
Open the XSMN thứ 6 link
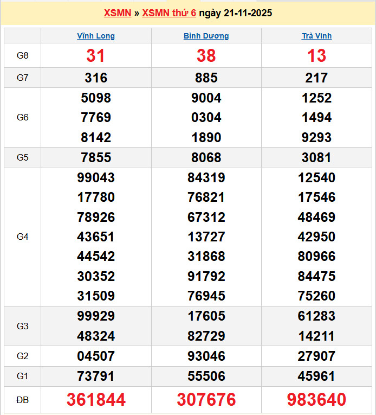pyautogui.click(x=169, y=13)
